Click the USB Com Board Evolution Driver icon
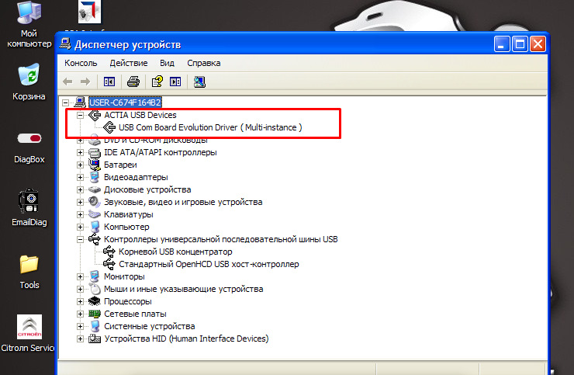The image size is (574, 375). tap(109, 127)
